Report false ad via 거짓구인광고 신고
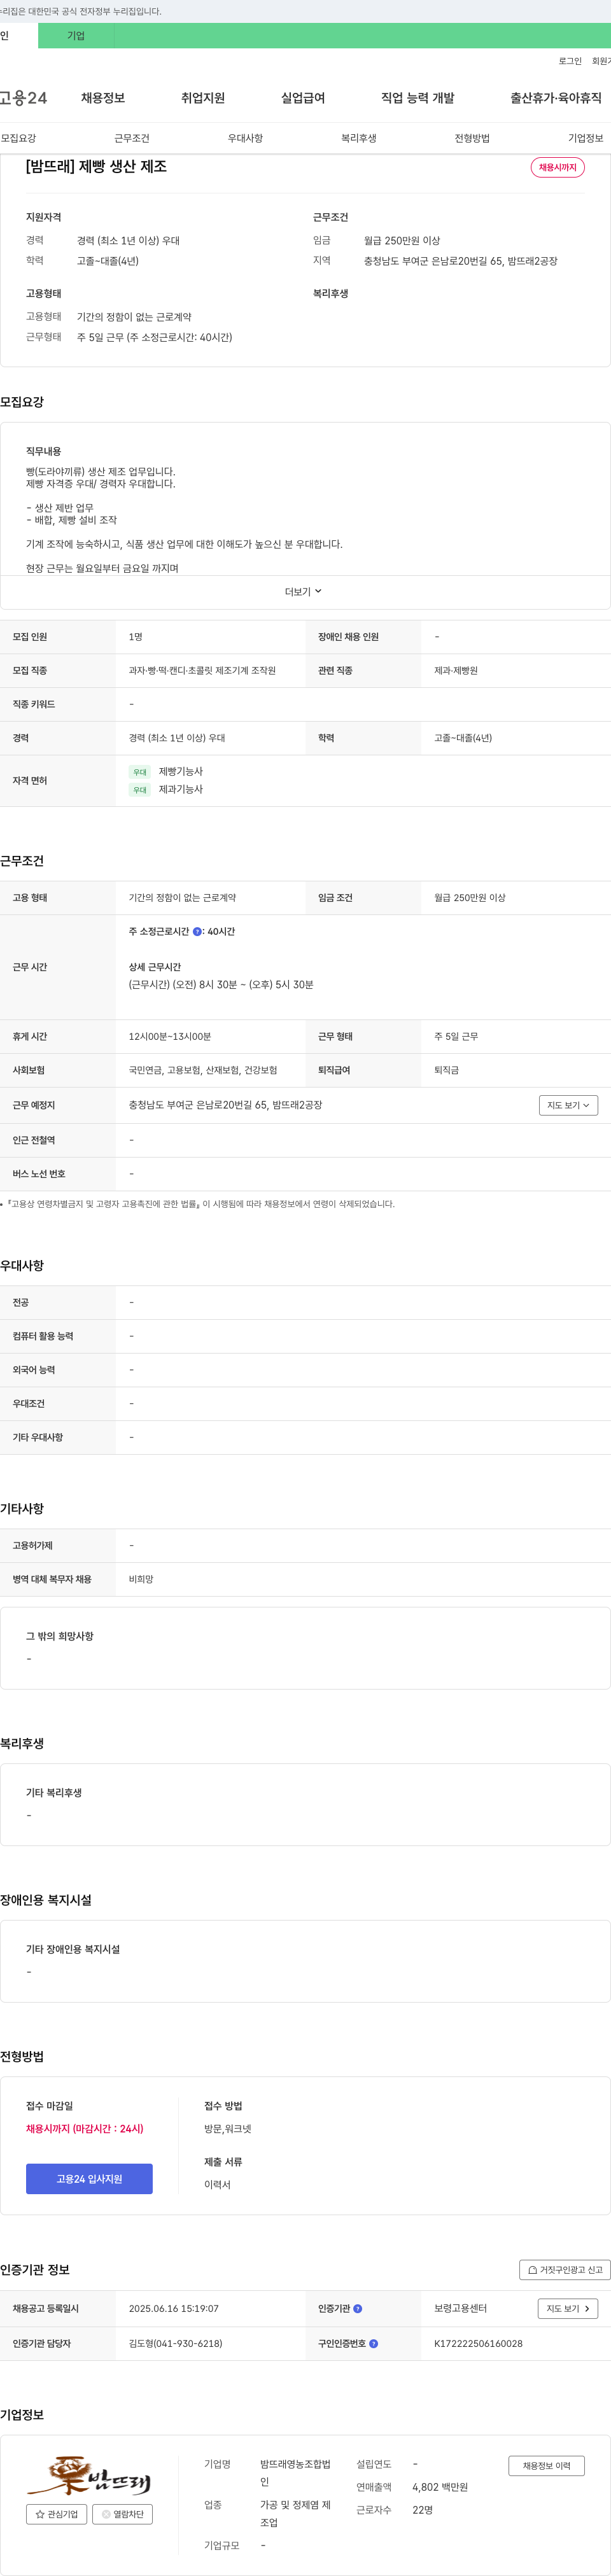The width and height of the screenshot is (611, 2576). coord(565,2269)
